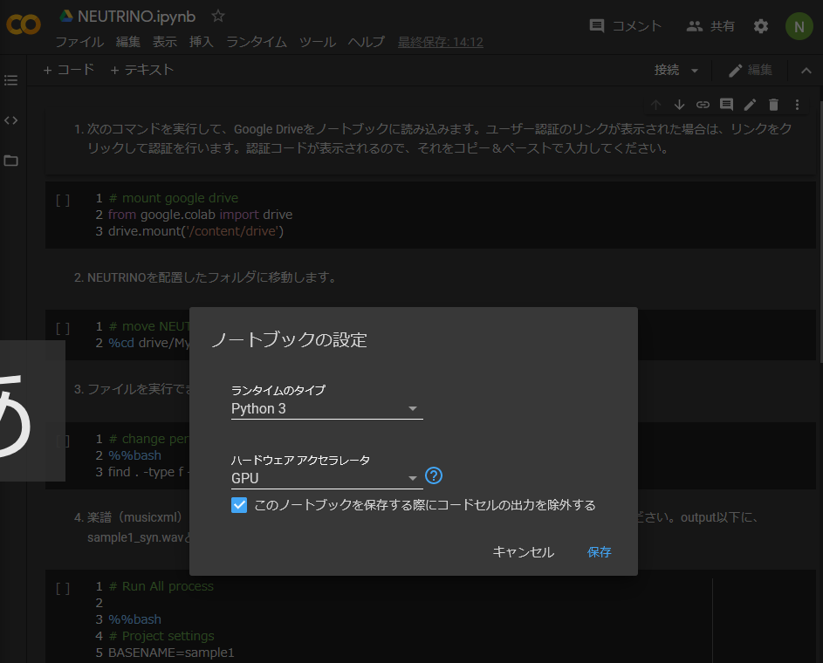The height and width of the screenshot is (663, 823).
Task: Open the ランタイムのタイプ Python 3 dropdown
Action: (x=327, y=408)
